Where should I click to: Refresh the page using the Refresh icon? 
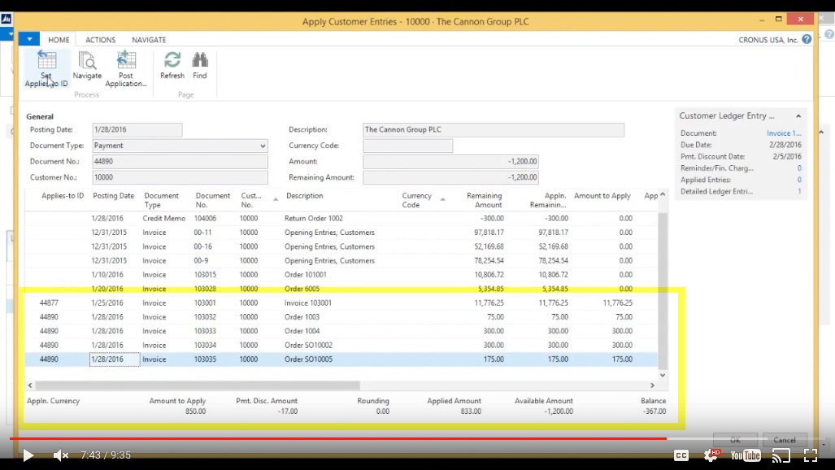tap(172, 59)
